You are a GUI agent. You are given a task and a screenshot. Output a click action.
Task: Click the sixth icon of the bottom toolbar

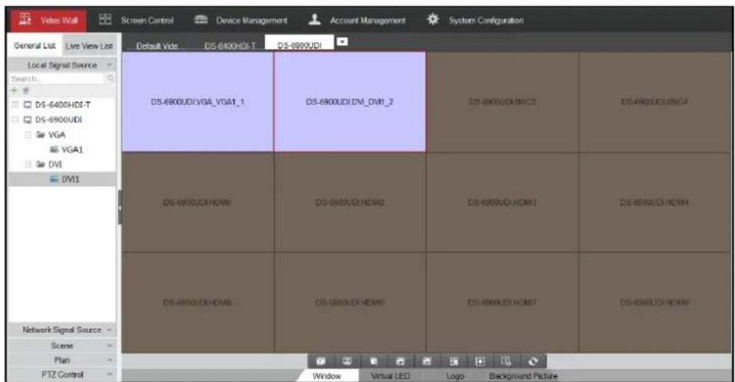454,361
